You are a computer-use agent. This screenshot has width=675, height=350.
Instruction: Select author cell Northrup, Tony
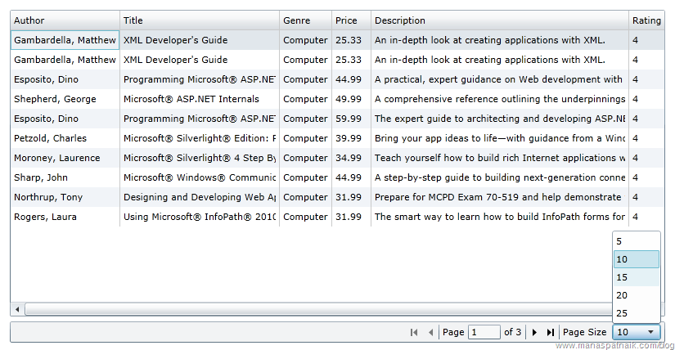[65, 197]
